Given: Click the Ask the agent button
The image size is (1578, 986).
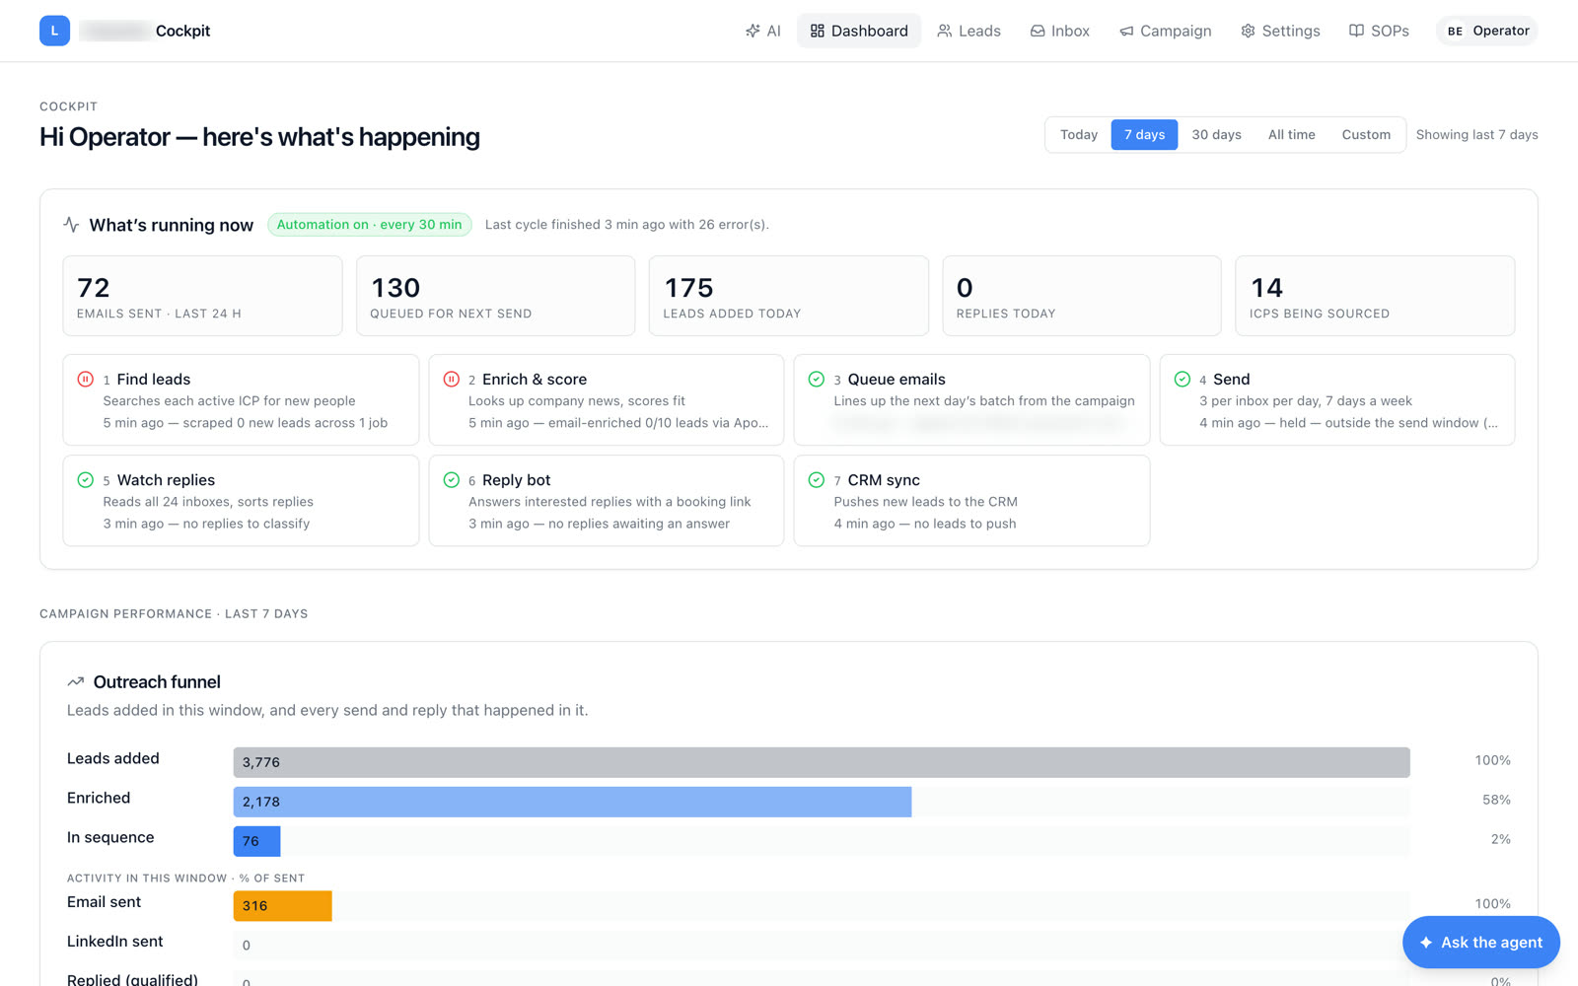Looking at the screenshot, I should coord(1481,943).
